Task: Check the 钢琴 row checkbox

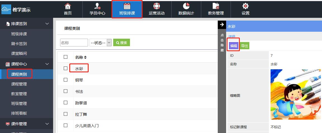Action: tap(66, 80)
